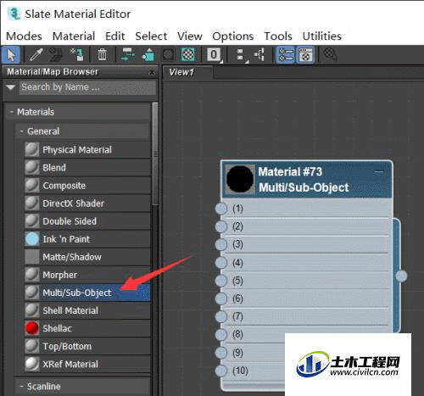Select Double Sided material entry

click(87, 221)
